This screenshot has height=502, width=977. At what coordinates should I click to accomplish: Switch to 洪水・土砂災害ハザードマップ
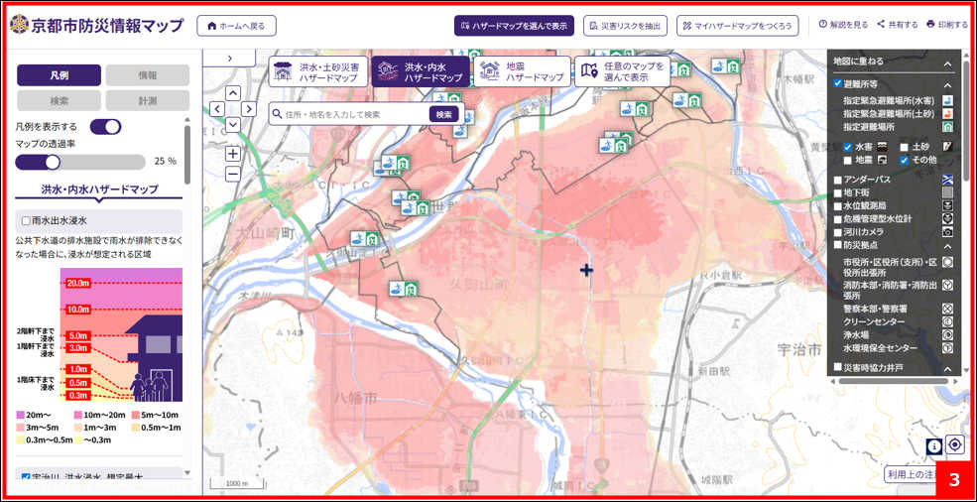317,71
